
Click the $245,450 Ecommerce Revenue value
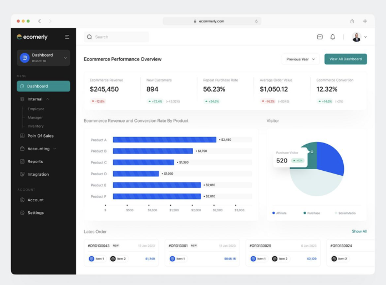click(104, 89)
